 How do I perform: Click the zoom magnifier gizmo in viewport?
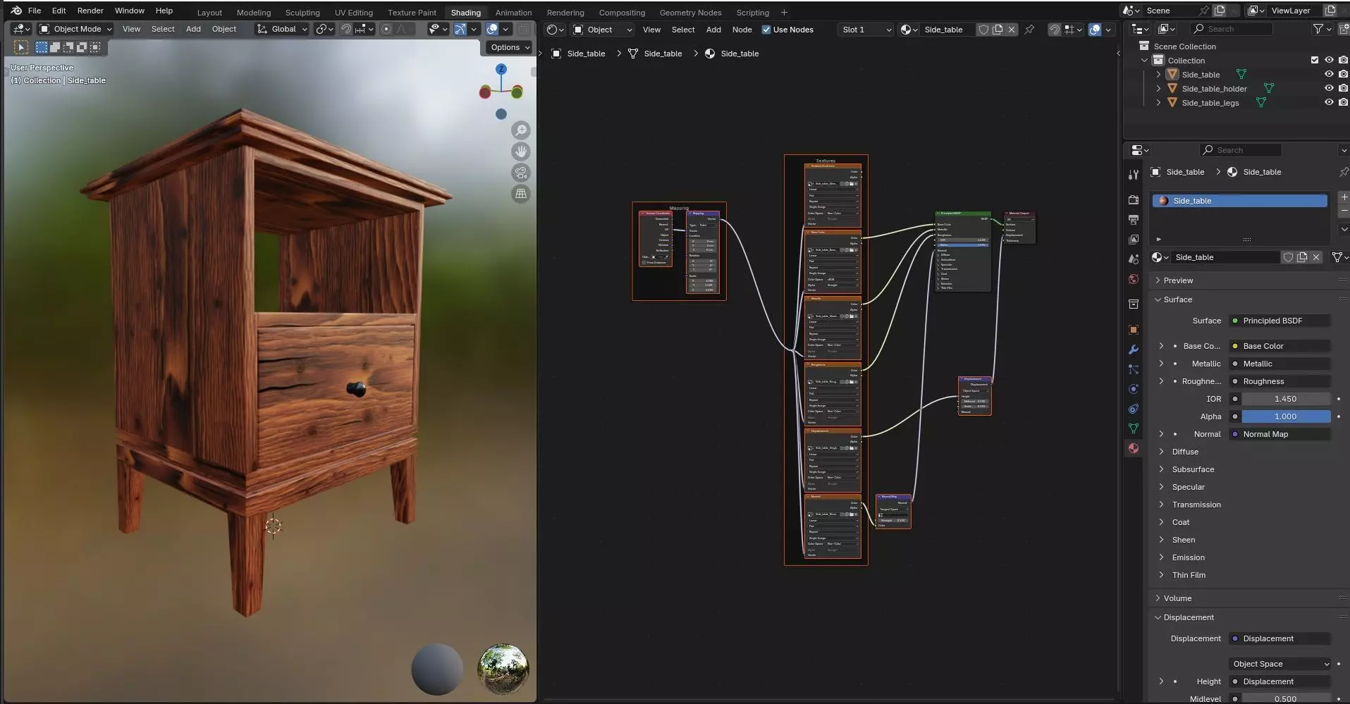[521, 130]
